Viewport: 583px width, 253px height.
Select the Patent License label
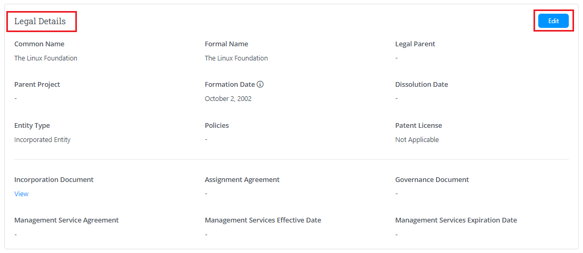tap(419, 126)
